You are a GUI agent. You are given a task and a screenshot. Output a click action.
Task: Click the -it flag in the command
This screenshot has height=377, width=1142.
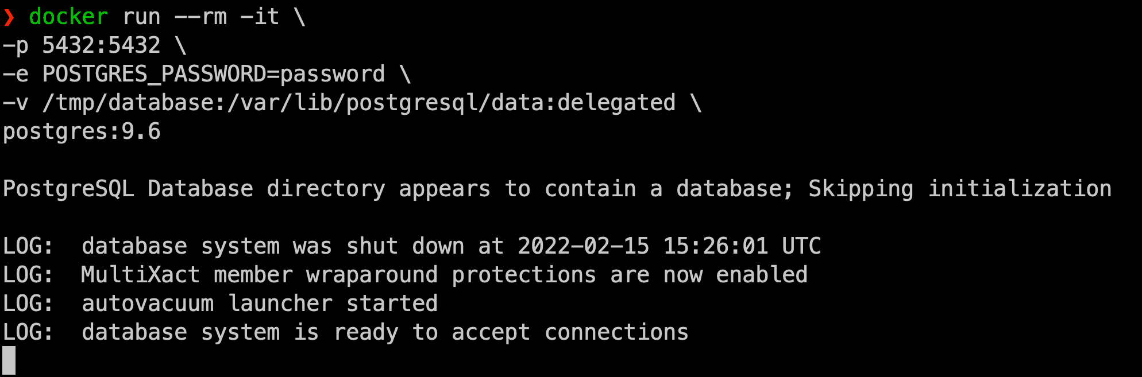(259, 17)
